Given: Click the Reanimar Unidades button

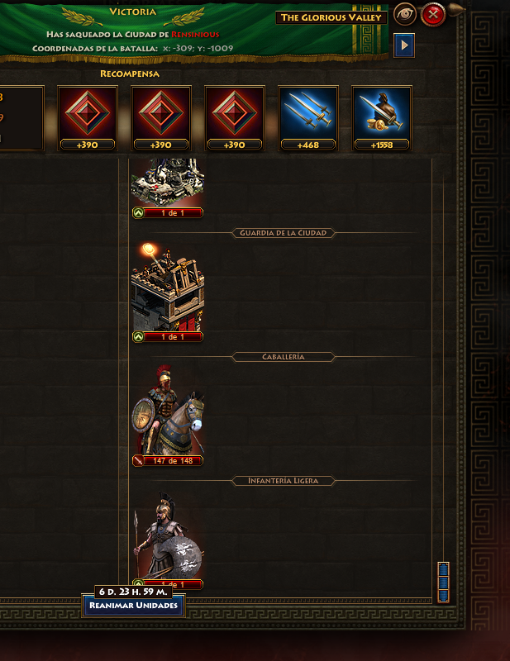Looking at the screenshot, I should coord(133,606).
